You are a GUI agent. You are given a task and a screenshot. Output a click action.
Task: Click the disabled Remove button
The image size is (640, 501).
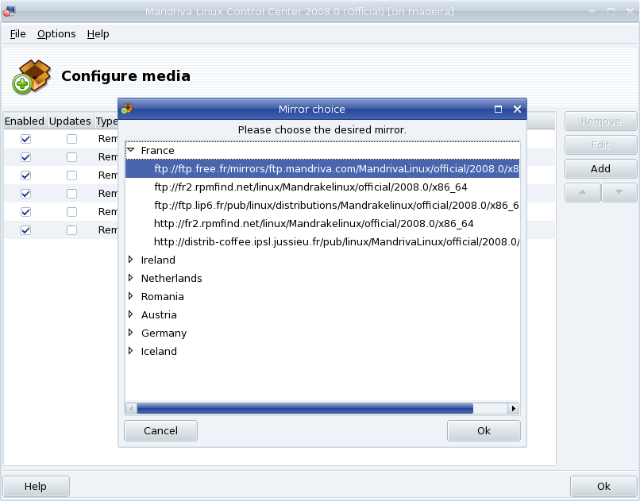click(601, 121)
